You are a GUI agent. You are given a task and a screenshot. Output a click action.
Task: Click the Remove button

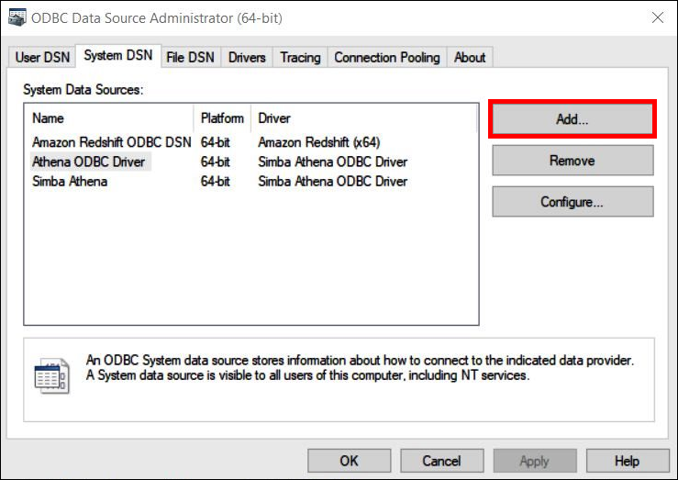[572, 161]
